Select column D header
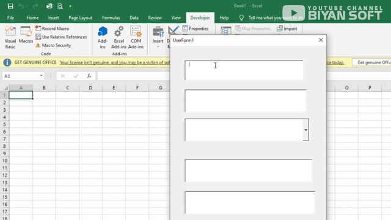This screenshot has width=391, height=220. coord(90,88)
